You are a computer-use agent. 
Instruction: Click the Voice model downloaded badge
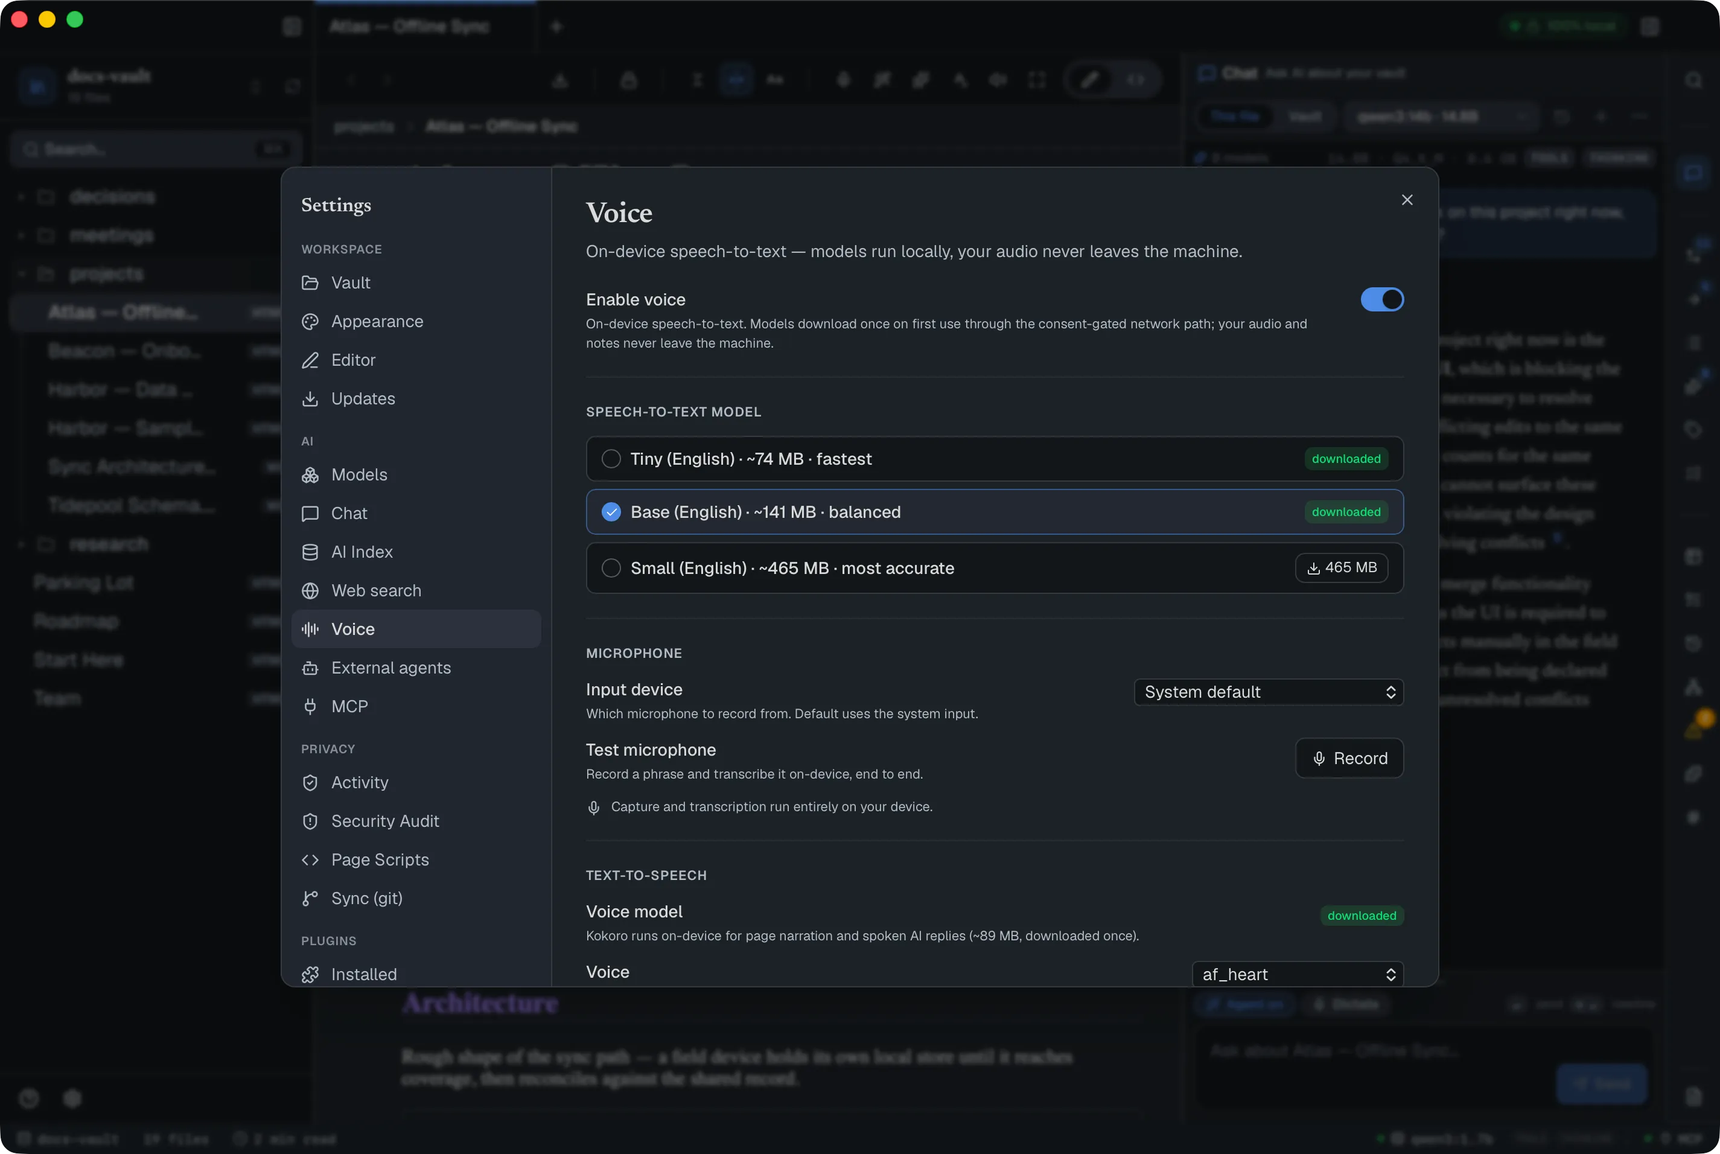point(1361,916)
